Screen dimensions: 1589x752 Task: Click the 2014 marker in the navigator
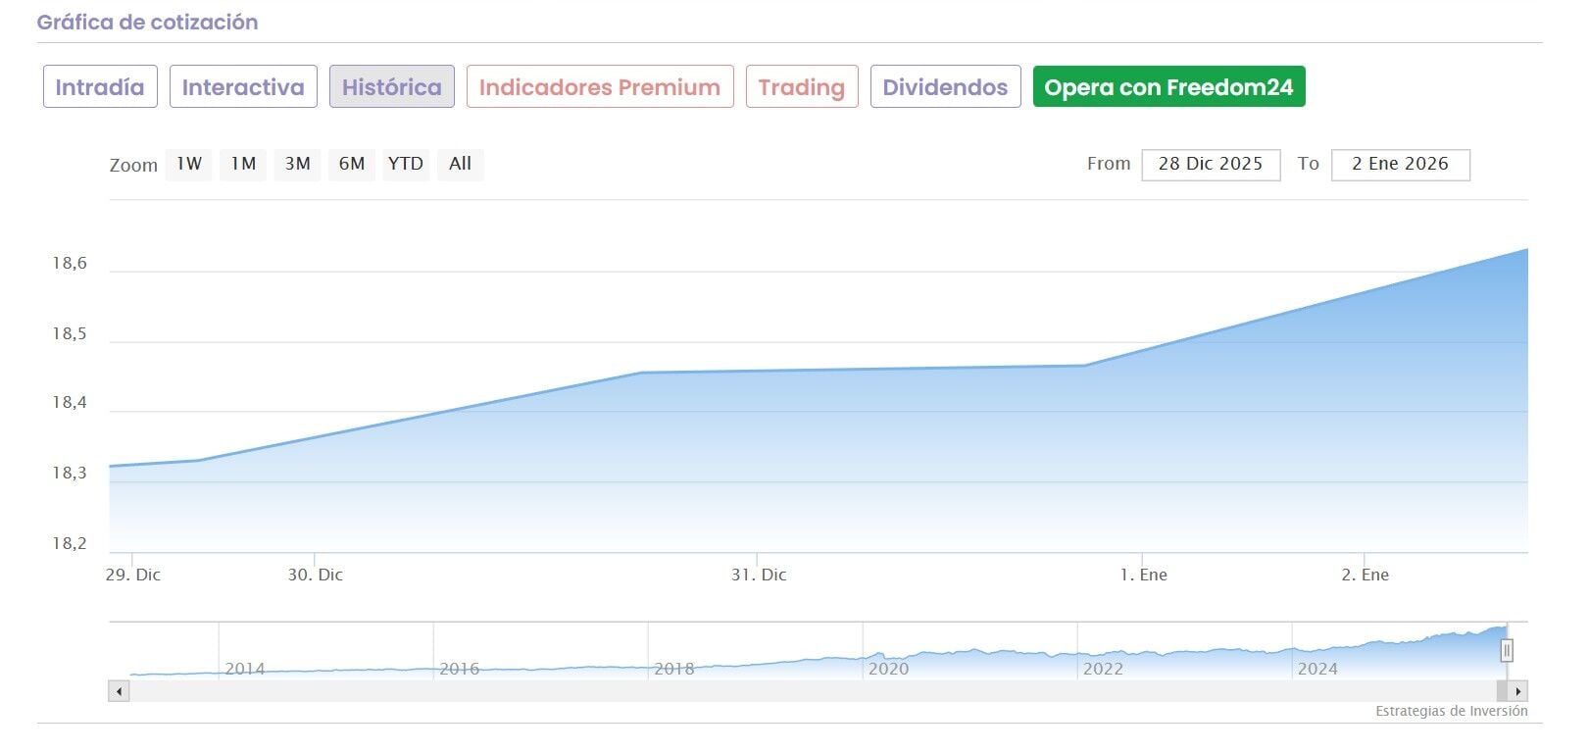click(244, 669)
